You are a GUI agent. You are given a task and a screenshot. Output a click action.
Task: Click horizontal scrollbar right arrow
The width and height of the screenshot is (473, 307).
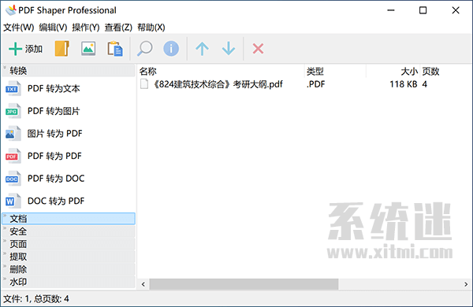point(466,284)
